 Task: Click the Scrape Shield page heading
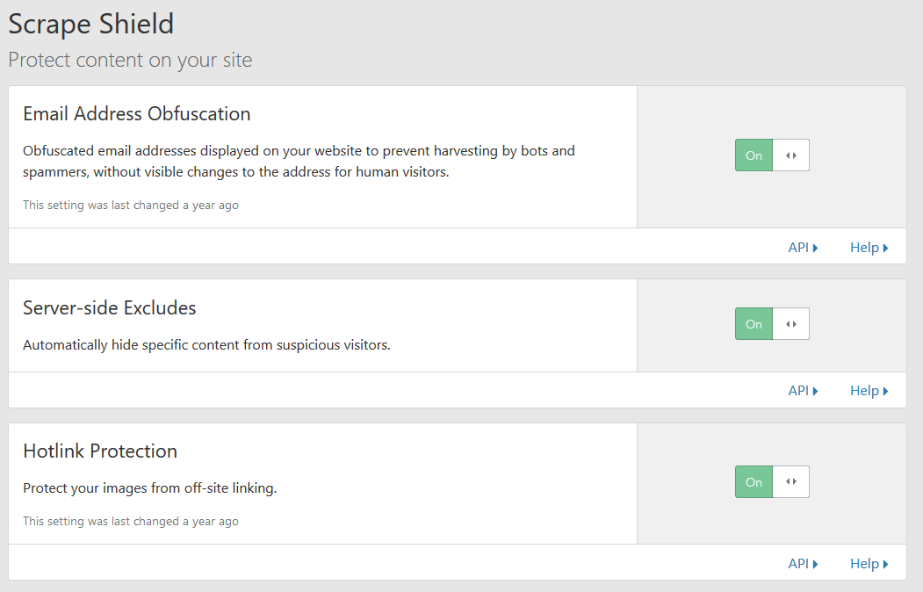coord(91,25)
